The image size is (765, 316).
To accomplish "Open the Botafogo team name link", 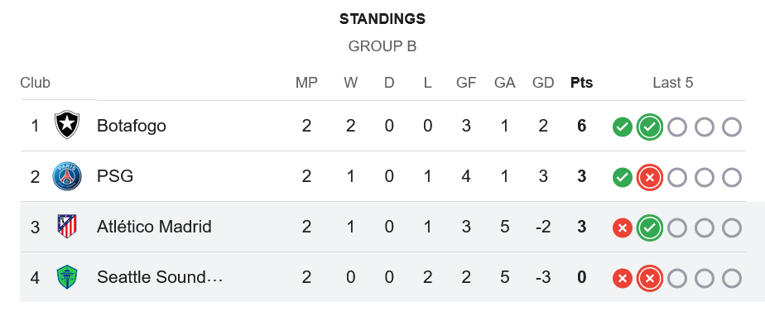I will (x=132, y=126).
